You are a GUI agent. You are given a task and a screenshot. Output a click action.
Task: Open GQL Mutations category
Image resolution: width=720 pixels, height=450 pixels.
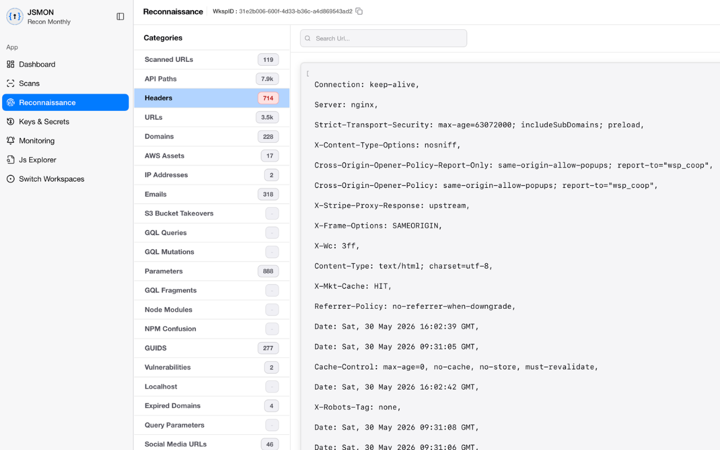[211, 251]
